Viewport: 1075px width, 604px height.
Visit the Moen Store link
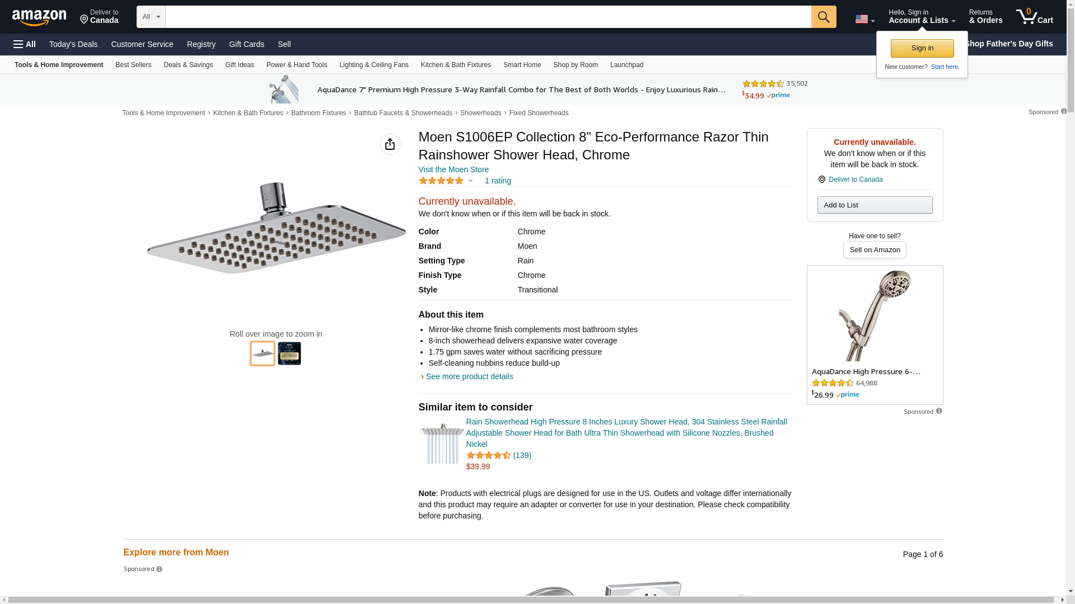coord(454,169)
